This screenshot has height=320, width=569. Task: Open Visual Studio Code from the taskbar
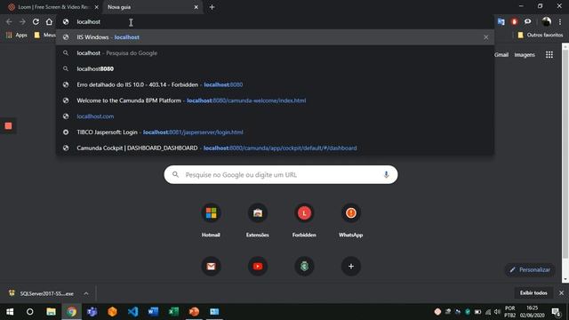pos(132,312)
